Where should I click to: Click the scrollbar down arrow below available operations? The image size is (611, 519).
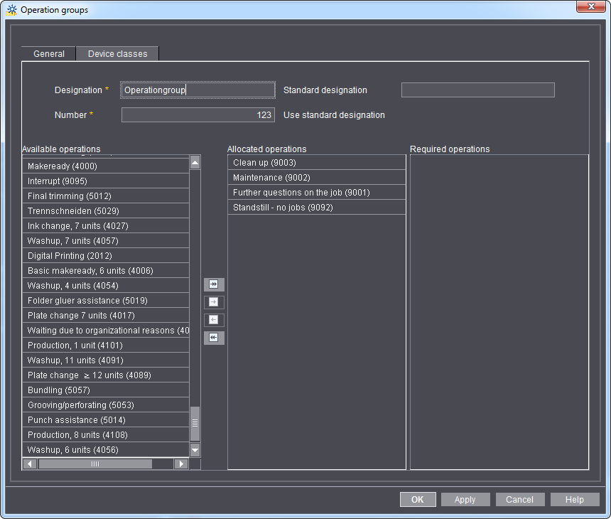click(x=195, y=450)
